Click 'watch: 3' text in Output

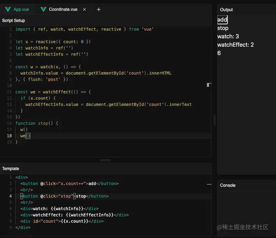[228, 36]
